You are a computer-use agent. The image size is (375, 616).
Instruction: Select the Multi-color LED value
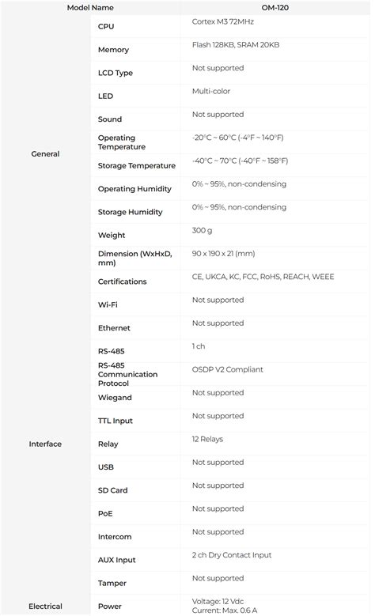[211, 91]
